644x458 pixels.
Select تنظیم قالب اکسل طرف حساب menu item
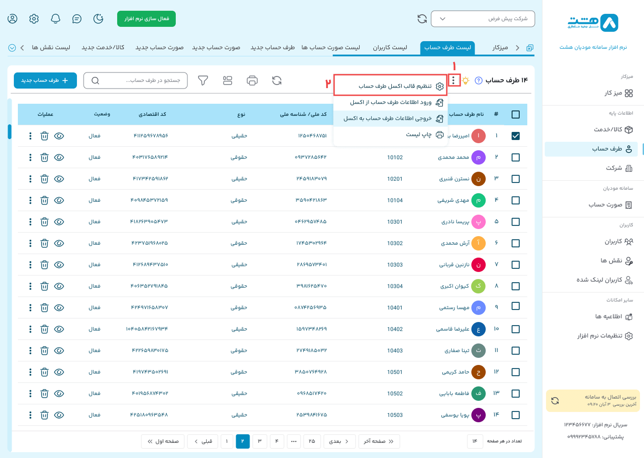(x=395, y=86)
